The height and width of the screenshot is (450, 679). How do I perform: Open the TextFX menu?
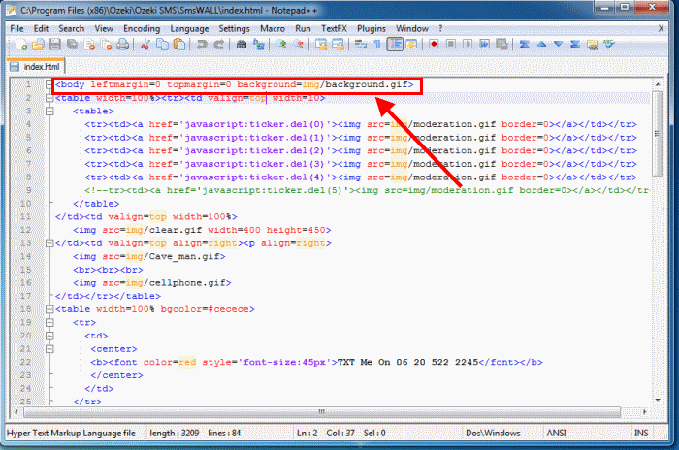pos(334,28)
